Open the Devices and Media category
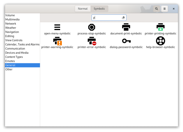 17,53
